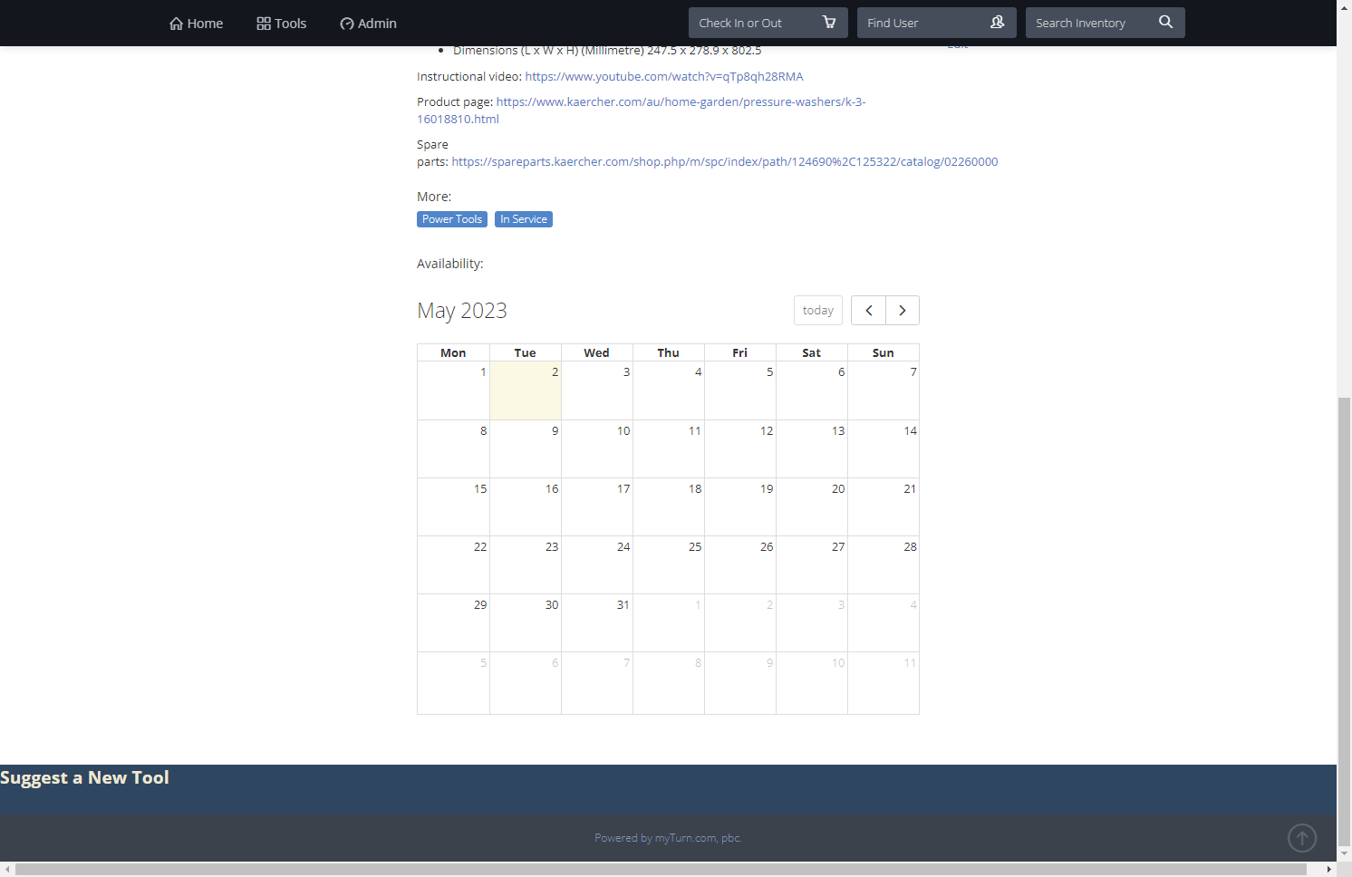1352x877 pixels.
Task: Open the Kaercher product page link
Action: click(641, 111)
